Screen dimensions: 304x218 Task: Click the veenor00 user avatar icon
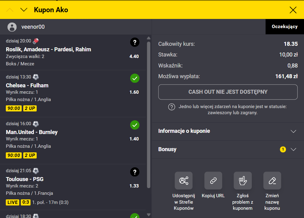[12, 27]
